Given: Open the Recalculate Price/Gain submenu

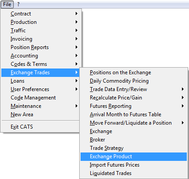Looking at the screenshot, I should click(134, 98).
